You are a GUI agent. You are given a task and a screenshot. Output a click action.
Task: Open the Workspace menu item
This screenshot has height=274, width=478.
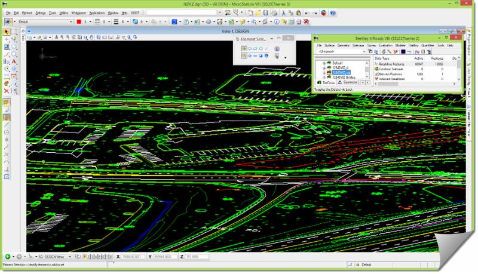point(79,13)
